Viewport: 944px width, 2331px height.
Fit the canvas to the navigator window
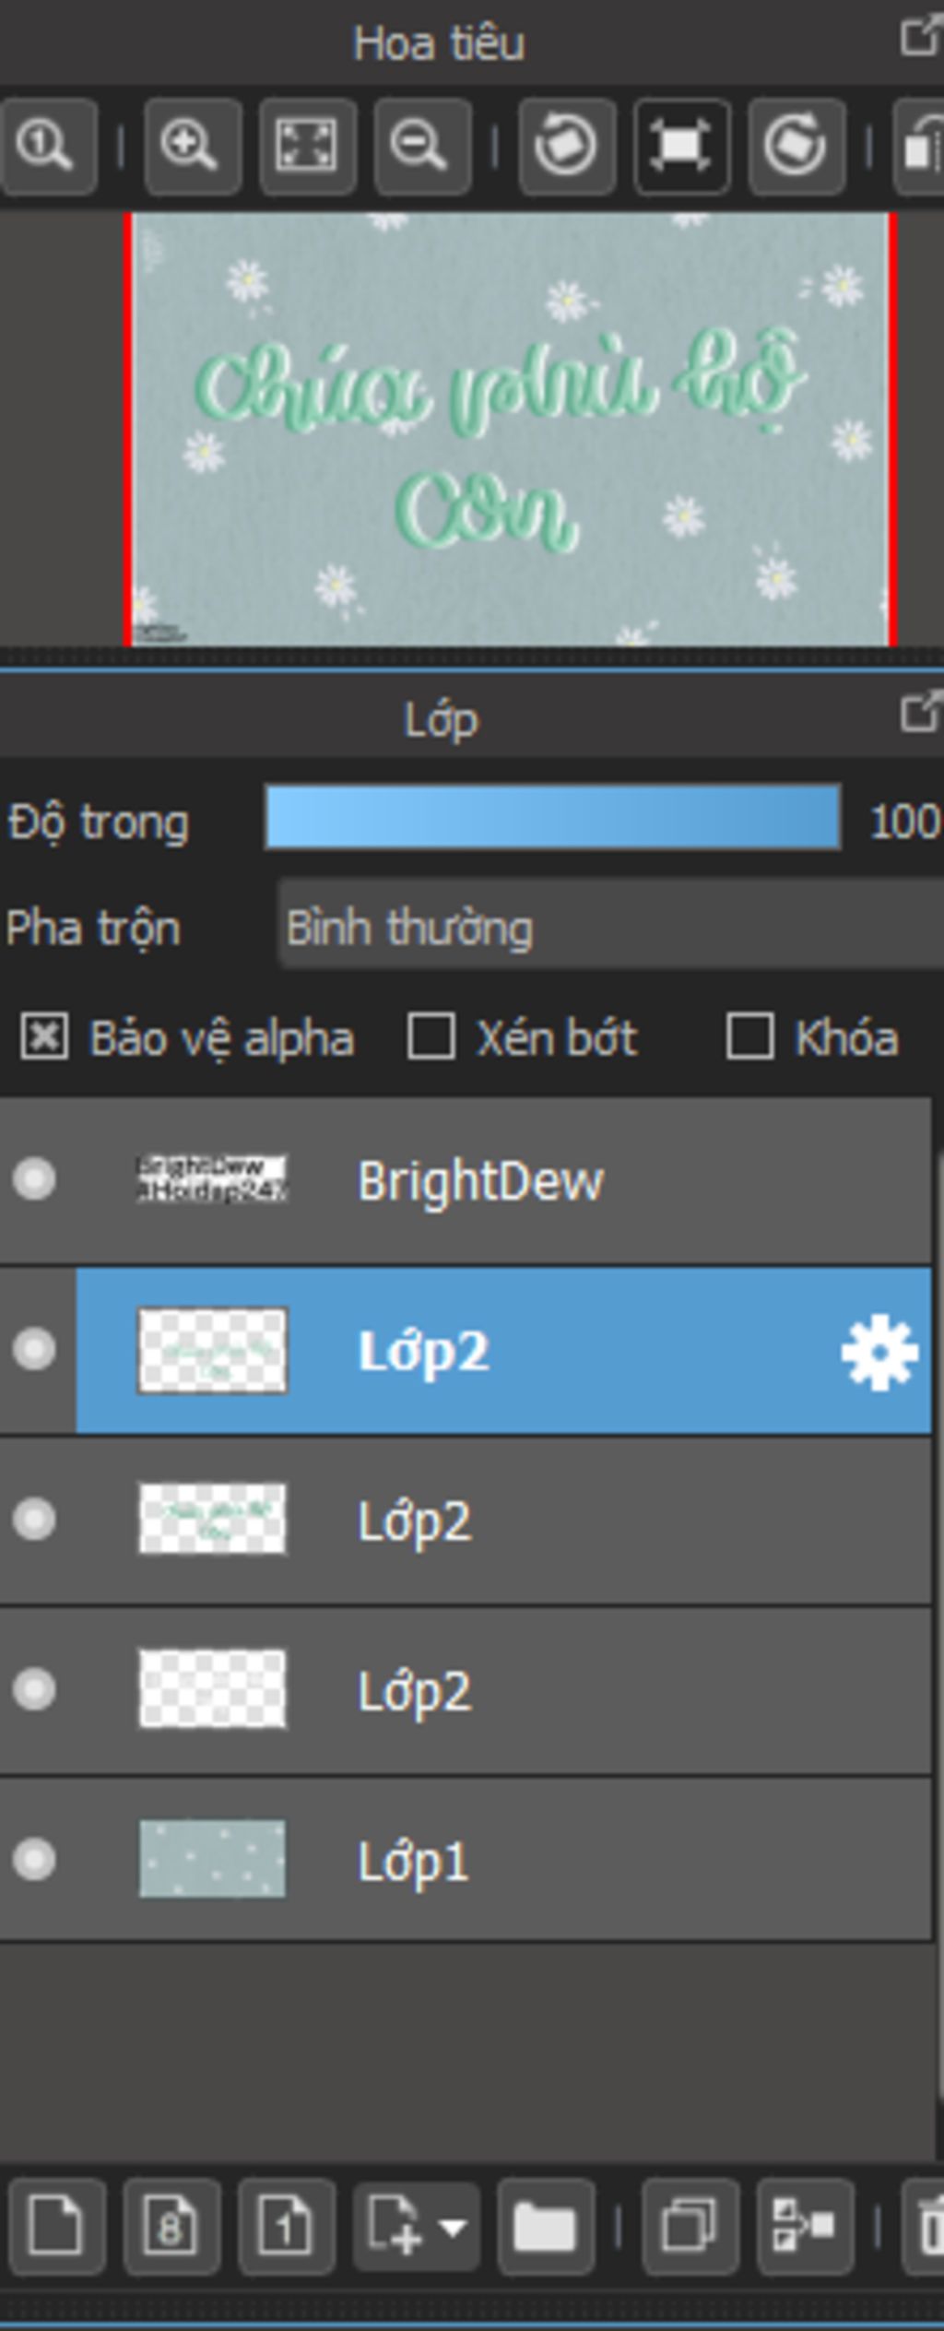pos(307,147)
